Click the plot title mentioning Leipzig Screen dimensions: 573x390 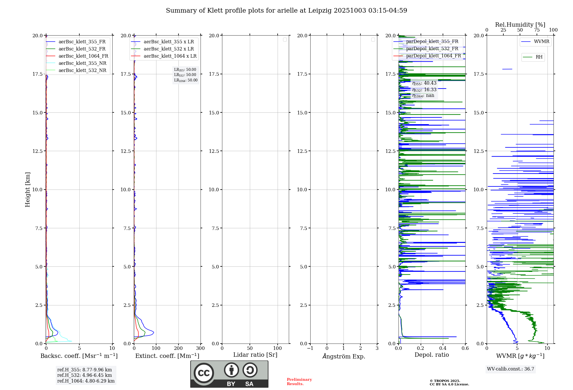click(286, 11)
